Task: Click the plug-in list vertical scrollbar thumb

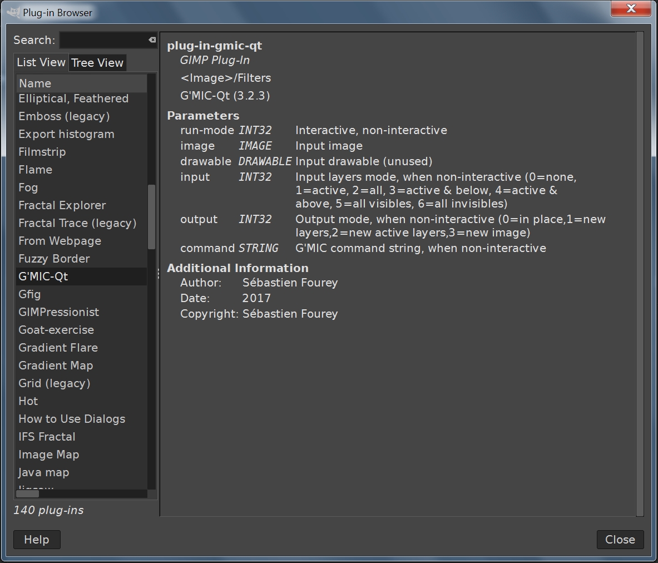Action: pos(151,216)
